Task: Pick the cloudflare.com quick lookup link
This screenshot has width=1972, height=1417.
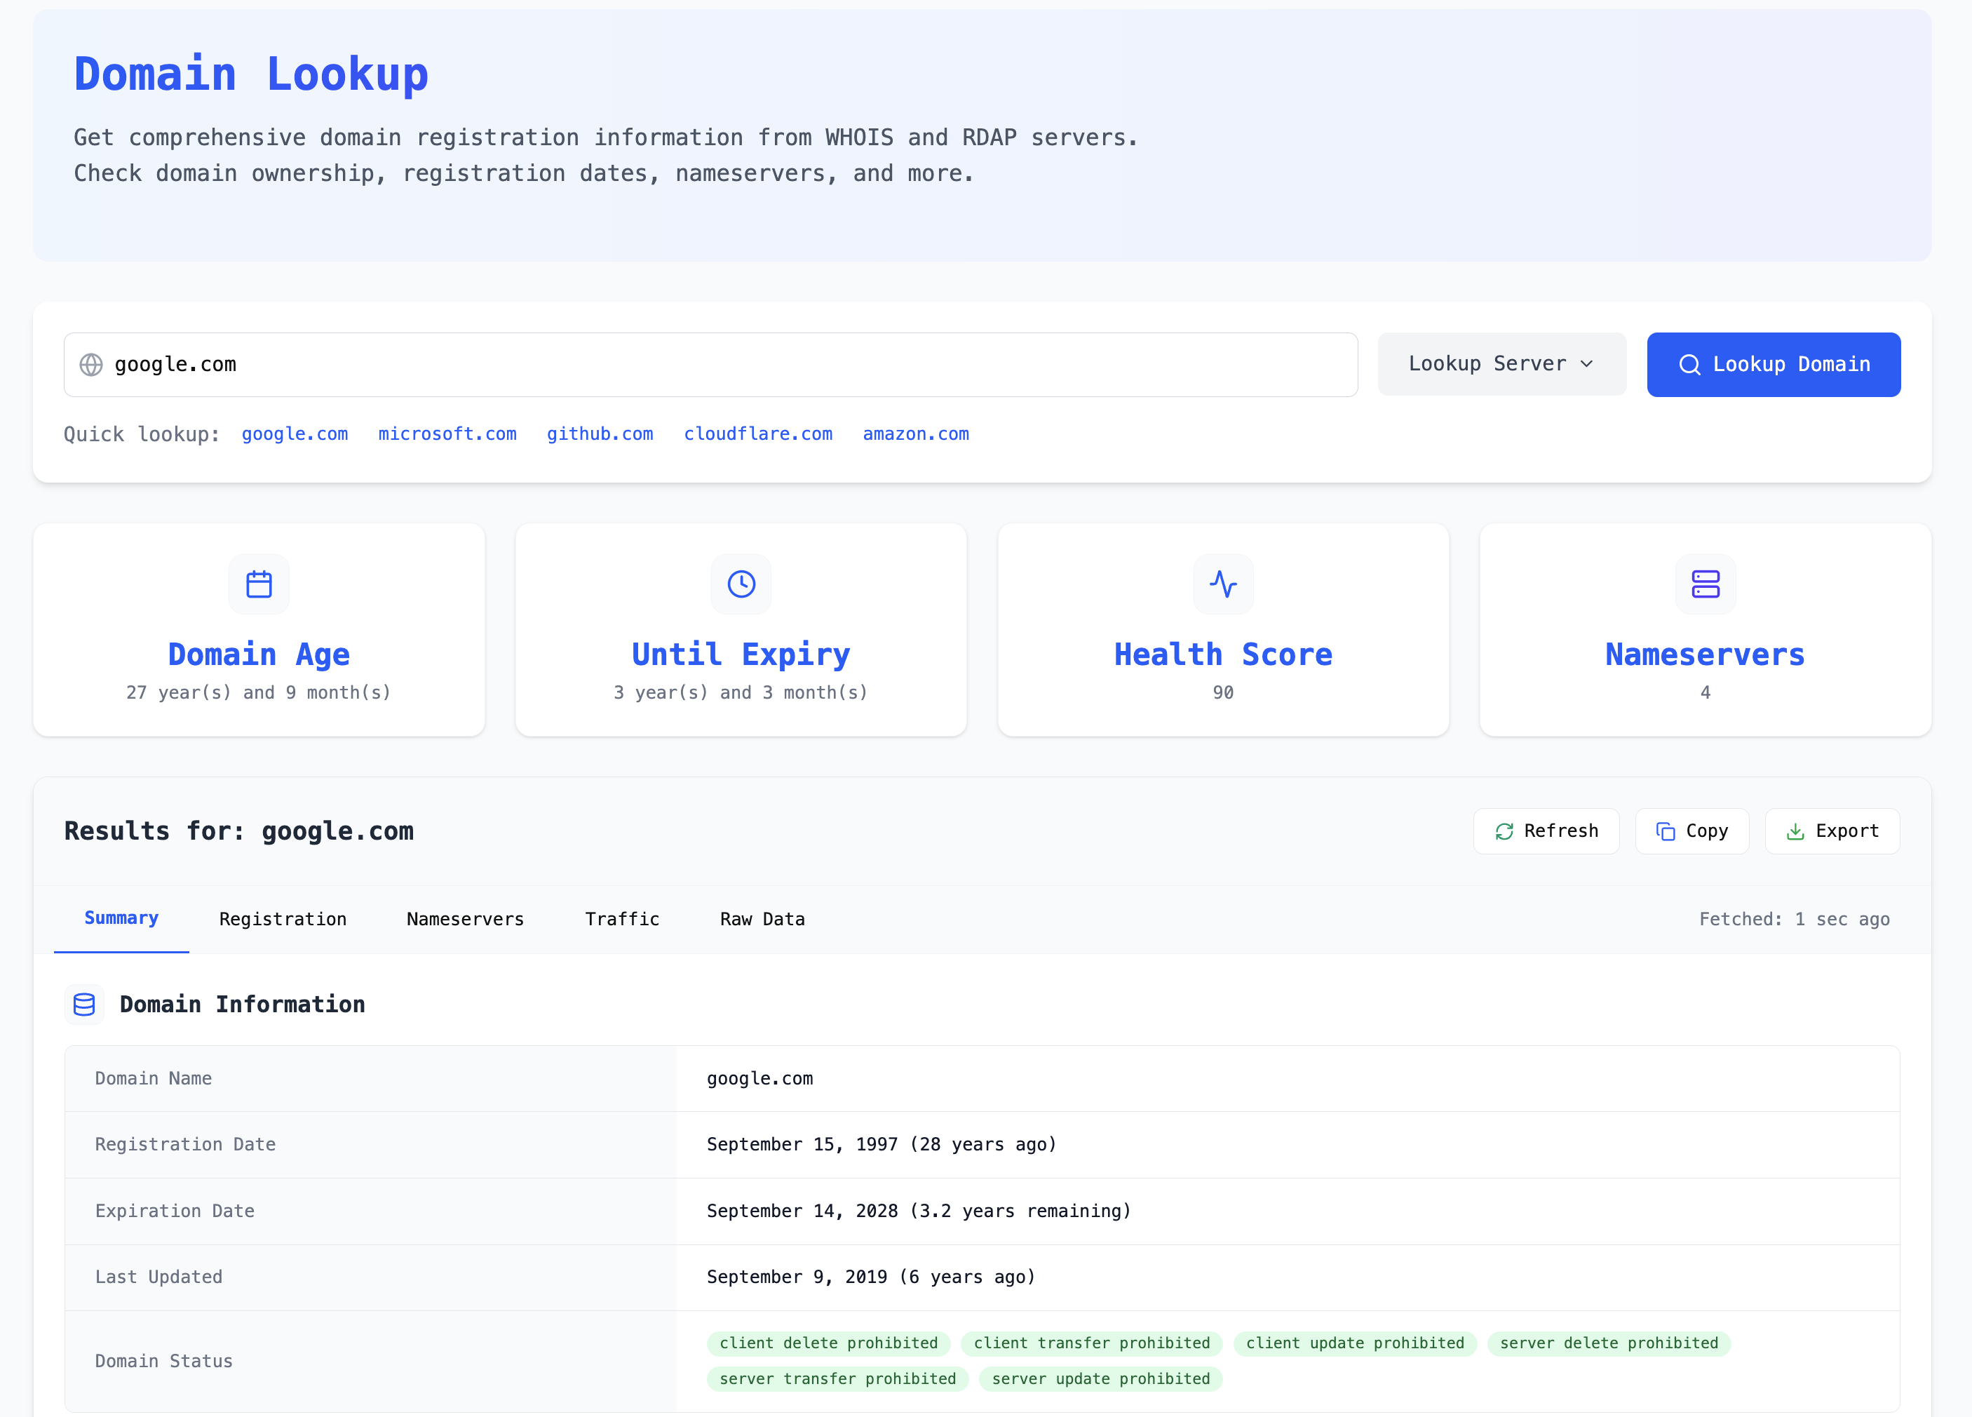Action: (757, 434)
